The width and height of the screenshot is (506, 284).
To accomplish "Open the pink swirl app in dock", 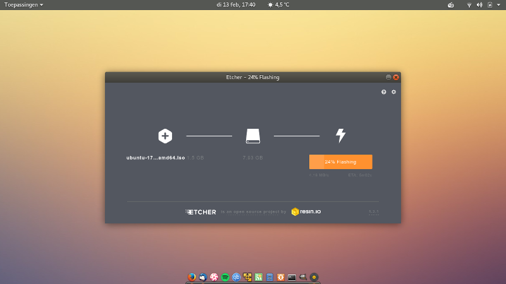I will [x=214, y=277].
